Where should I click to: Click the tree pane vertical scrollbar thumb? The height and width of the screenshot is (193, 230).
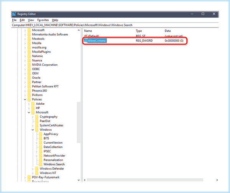(79, 122)
